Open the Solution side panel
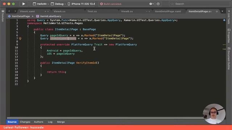The width and height of the screenshot is (232, 130). tap(3, 16)
